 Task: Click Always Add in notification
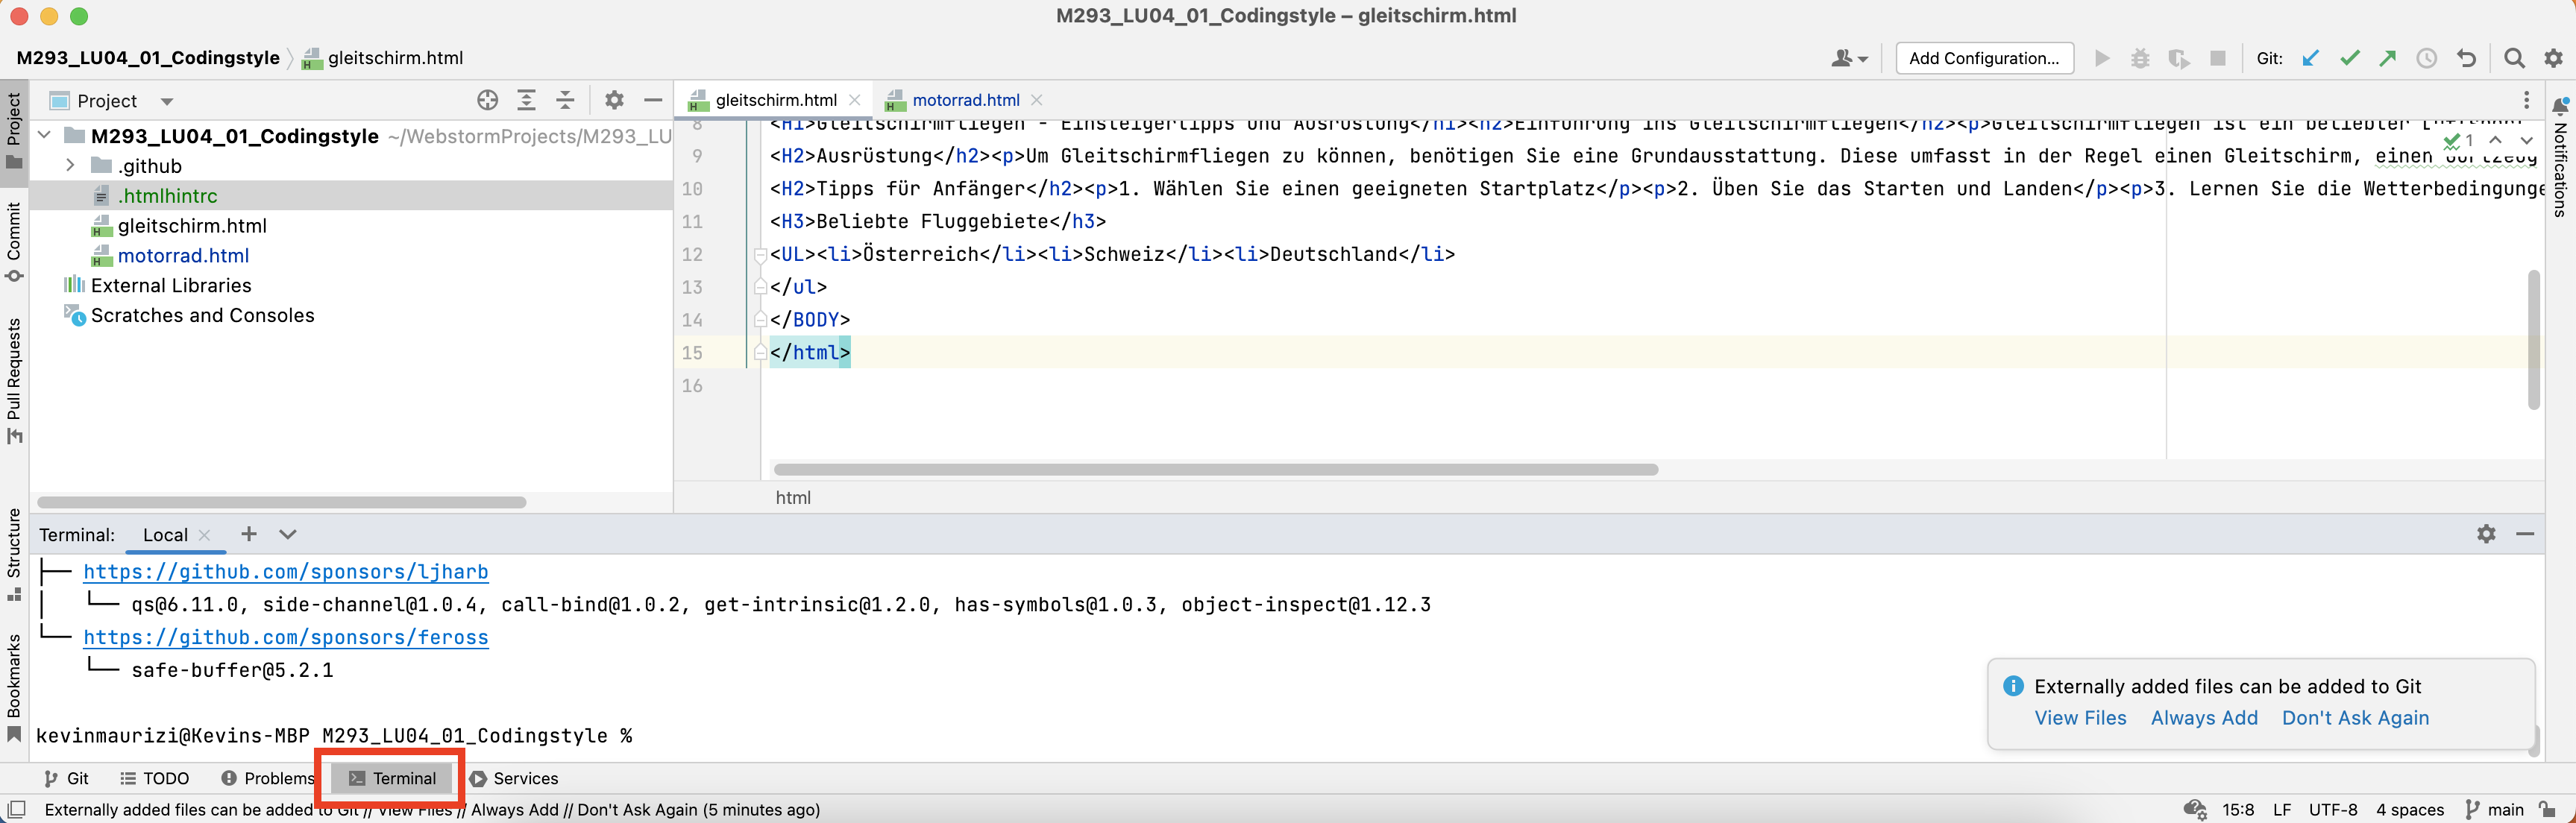click(x=2204, y=717)
